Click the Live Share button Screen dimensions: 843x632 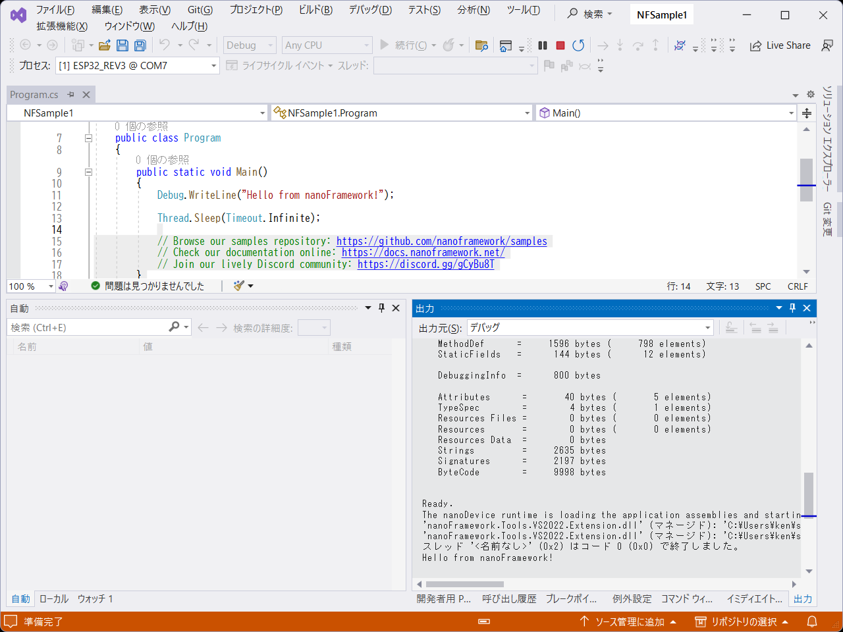coord(780,45)
